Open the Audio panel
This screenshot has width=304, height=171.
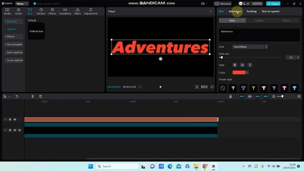pos(19,11)
